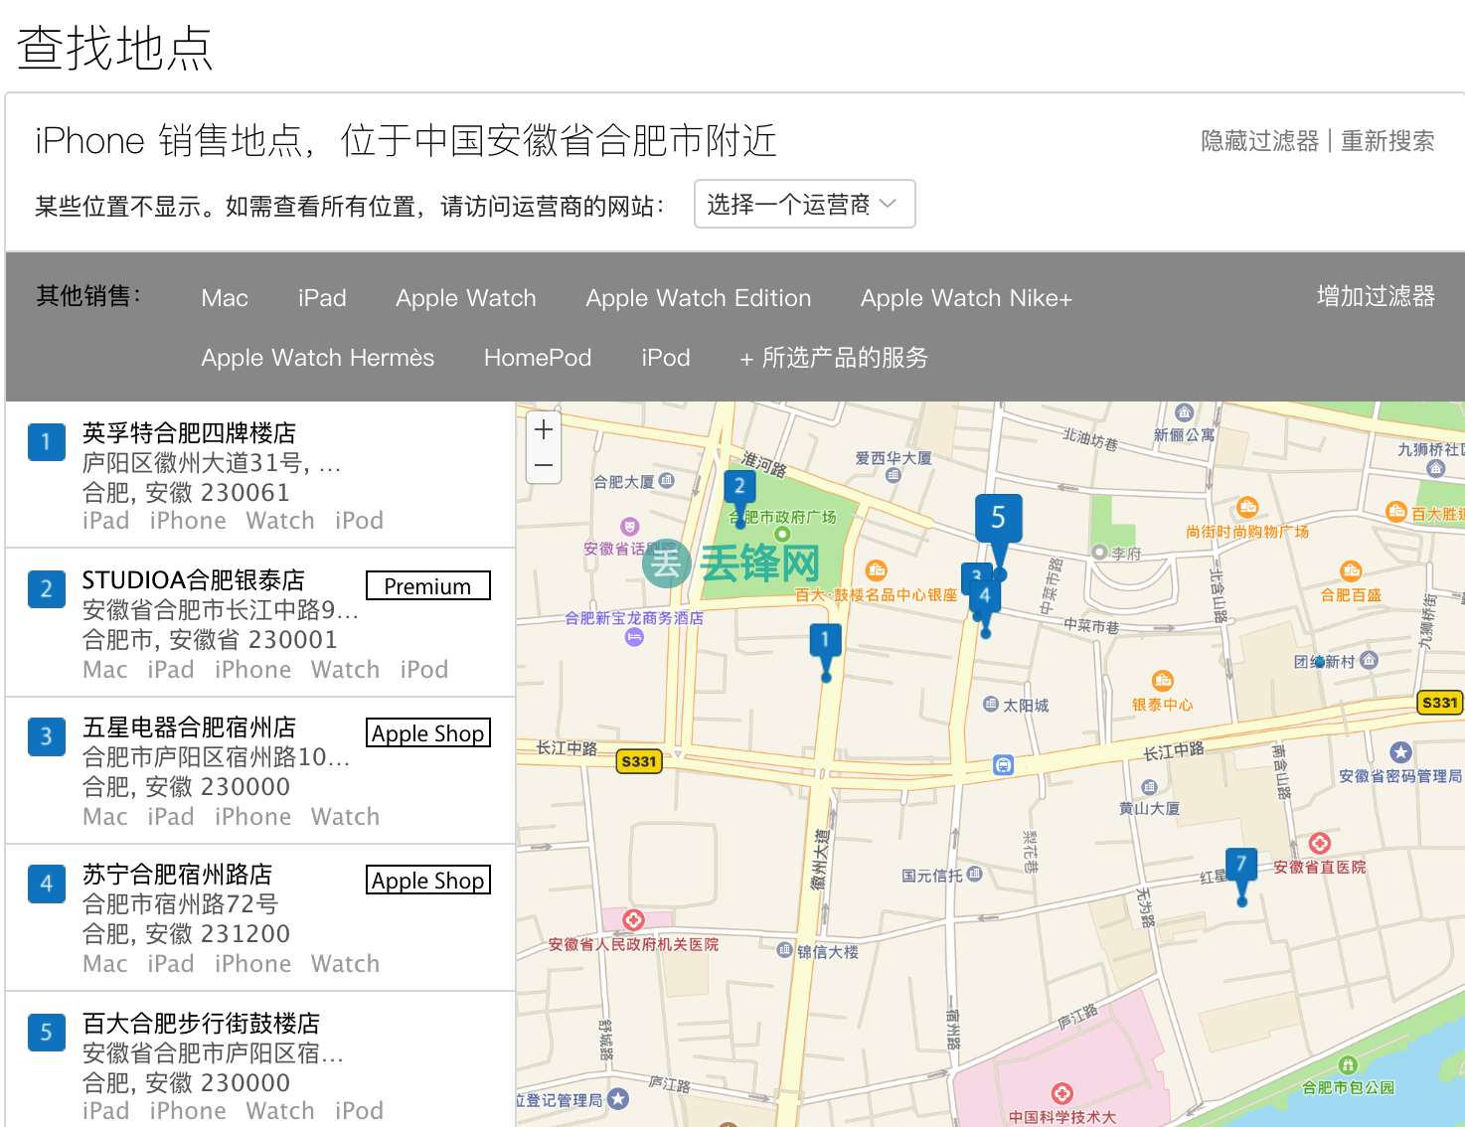Click the number 1 badge in results list
This screenshot has width=1465, height=1127.
tap(46, 442)
